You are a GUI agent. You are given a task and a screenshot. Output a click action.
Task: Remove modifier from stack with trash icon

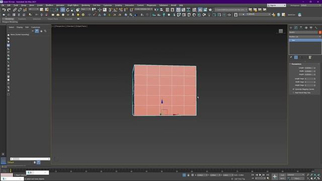[310, 57]
